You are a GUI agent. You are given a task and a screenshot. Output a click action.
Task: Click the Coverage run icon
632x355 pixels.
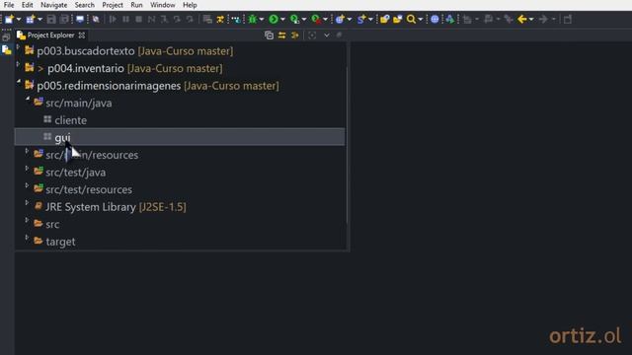294,19
